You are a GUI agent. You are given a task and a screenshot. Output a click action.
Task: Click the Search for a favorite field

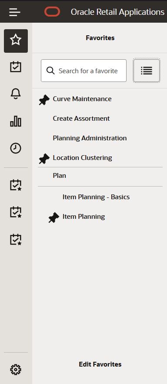[83, 71]
